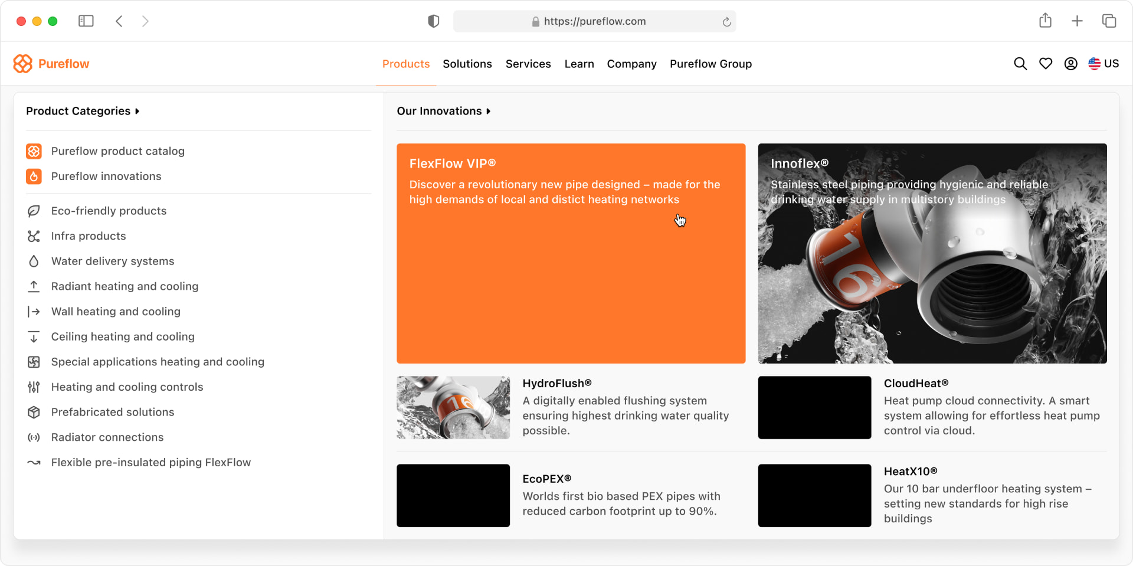Open the FlexFlow VIP orange card

pos(571,253)
